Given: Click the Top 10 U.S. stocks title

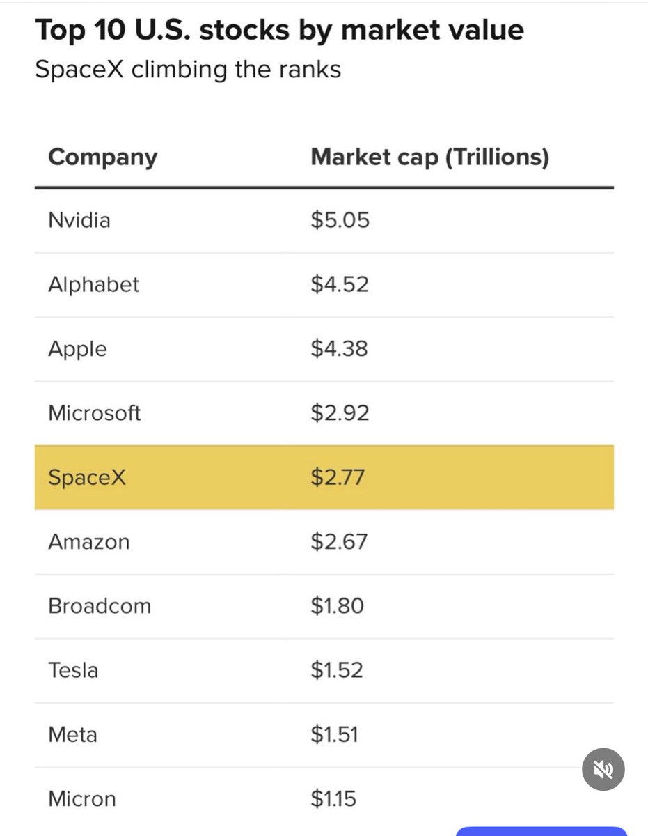Looking at the screenshot, I should 280,31.
